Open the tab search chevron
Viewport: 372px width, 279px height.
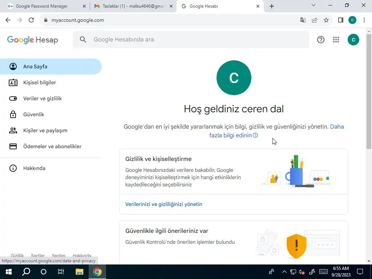coord(314,5)
